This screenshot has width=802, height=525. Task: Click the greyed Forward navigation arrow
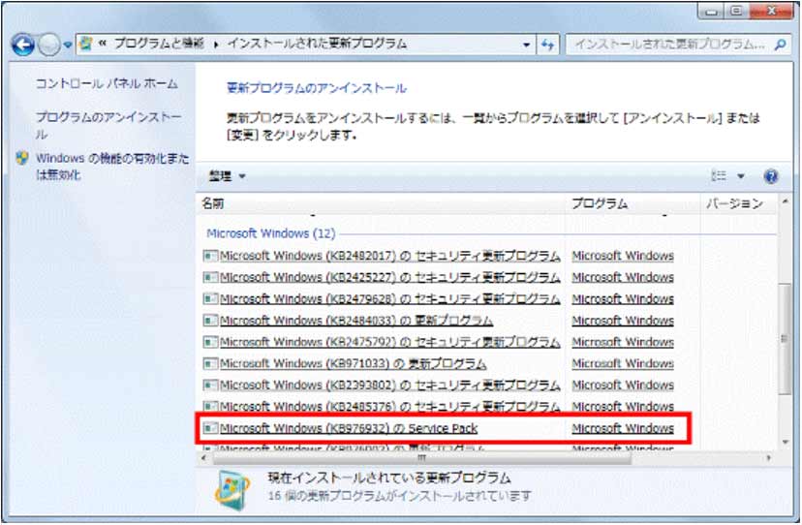pyautogui.click(x=49, y=45)
